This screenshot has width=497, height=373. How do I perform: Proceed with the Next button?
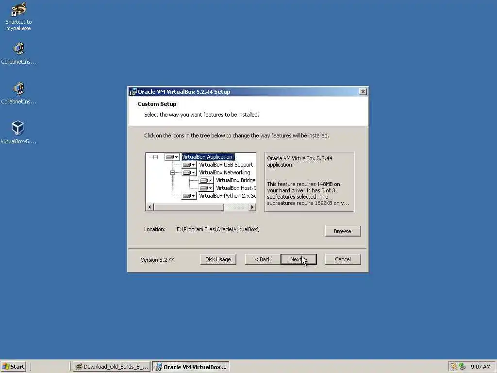(298, 259)
